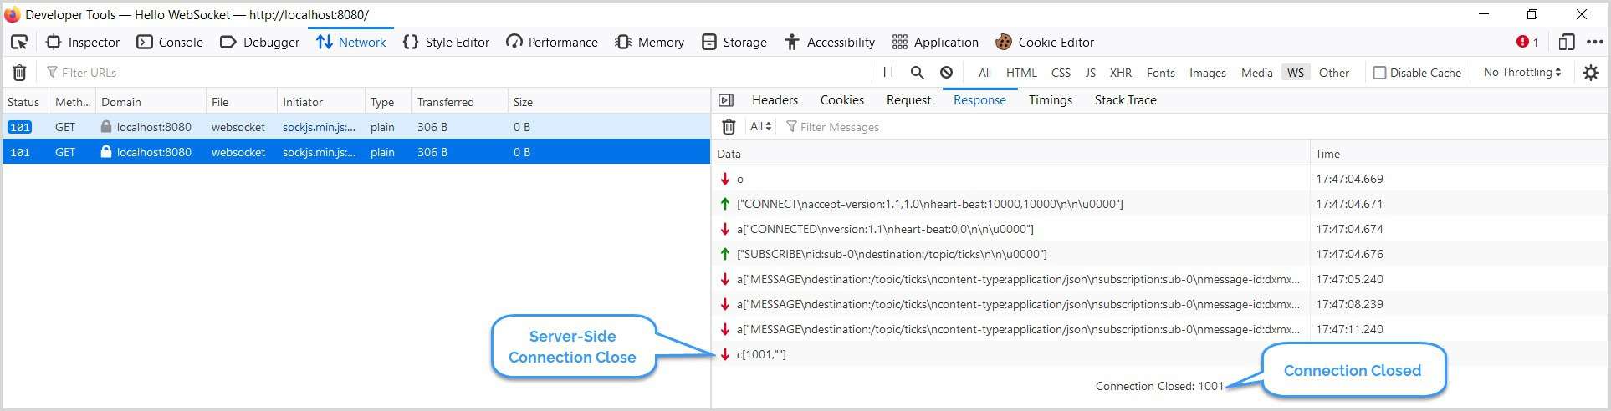Open request blocking icon
The width and height of the screenshot is (1611, 411).
click(x=946, y=73)
